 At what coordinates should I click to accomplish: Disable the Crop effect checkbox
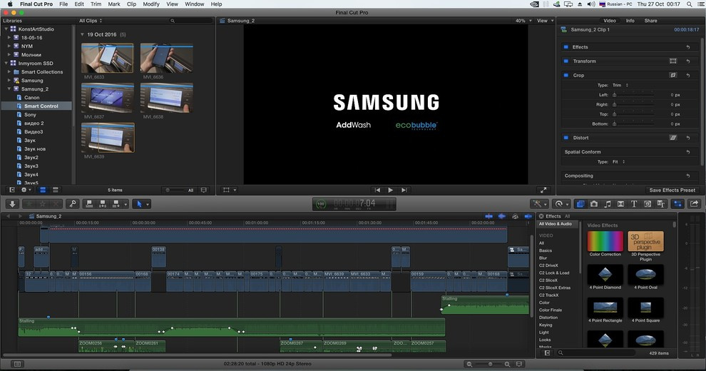pos(566,75)
